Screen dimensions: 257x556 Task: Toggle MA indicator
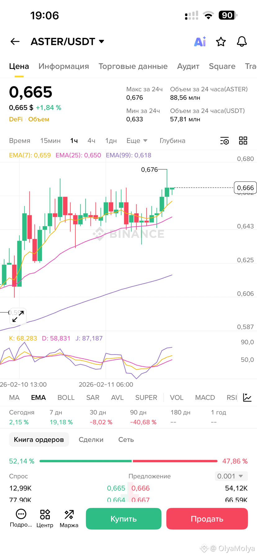point(14,397)
